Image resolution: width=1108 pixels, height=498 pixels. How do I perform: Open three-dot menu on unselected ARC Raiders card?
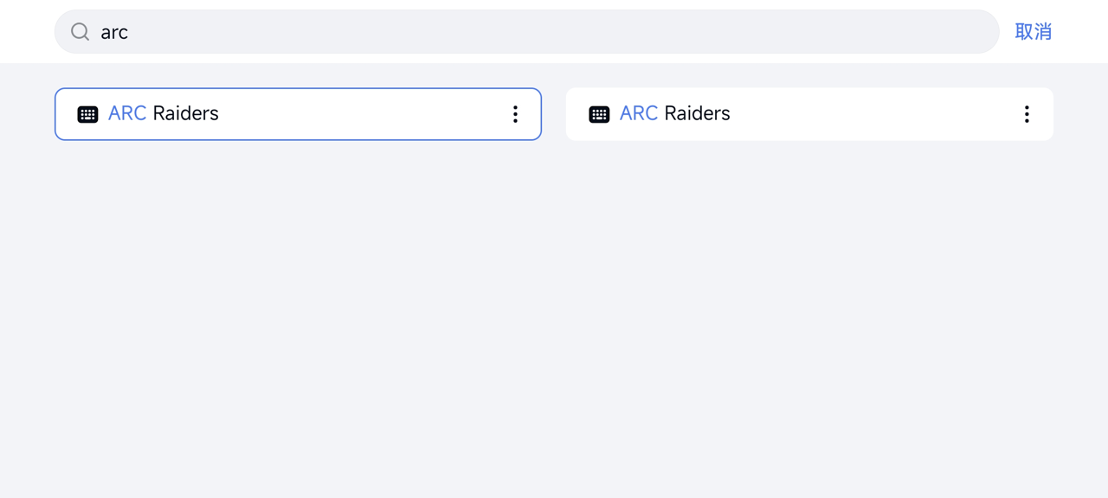pyautogui.click(x=1027, y=114)
